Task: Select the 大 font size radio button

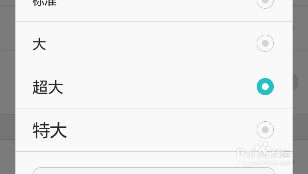Action: point(265,43)
